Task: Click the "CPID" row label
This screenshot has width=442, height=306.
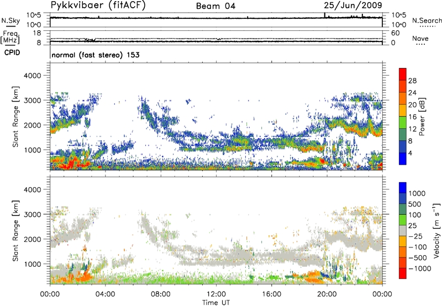Action: tap(12, 52)
